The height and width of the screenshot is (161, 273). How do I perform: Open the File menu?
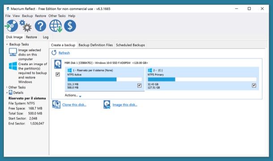(8, 16)
